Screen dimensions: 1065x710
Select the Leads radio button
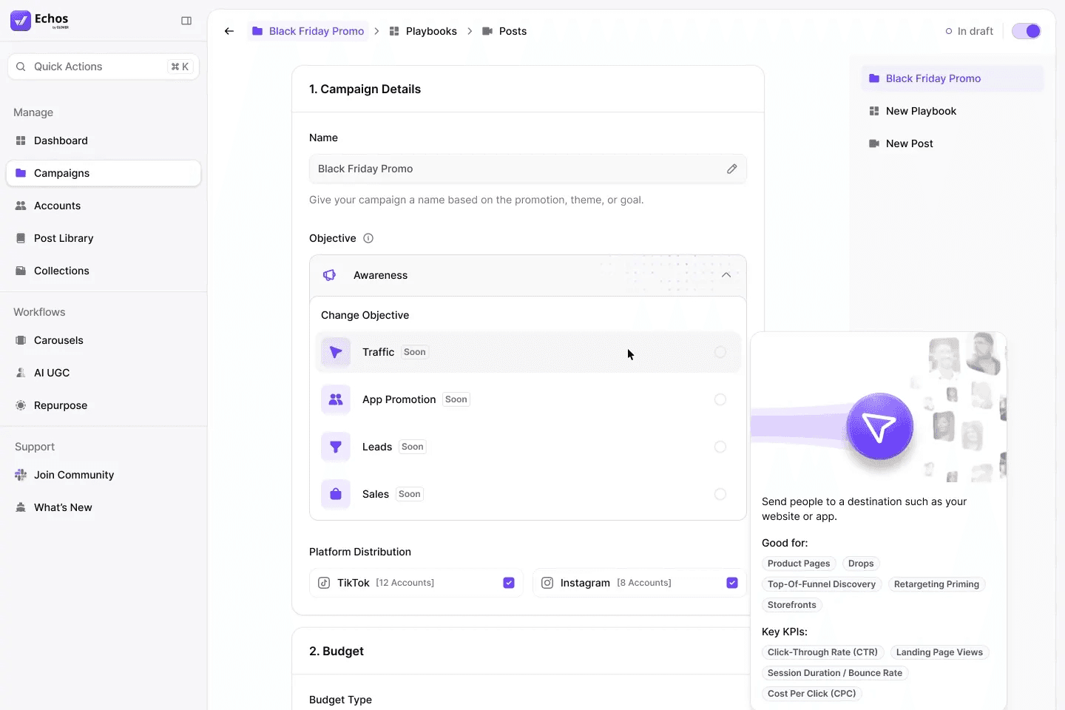[720, 447]
